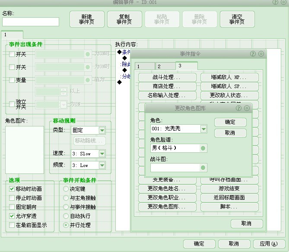The width and height of the screenshot is (289, 252).
Task: Click the 游戏结束 command
Action: 229,189
